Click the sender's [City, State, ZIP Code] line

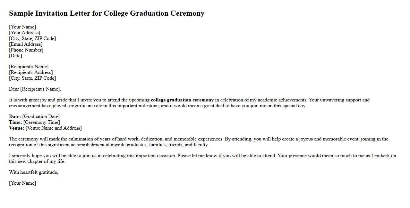(x=32, y=38)
